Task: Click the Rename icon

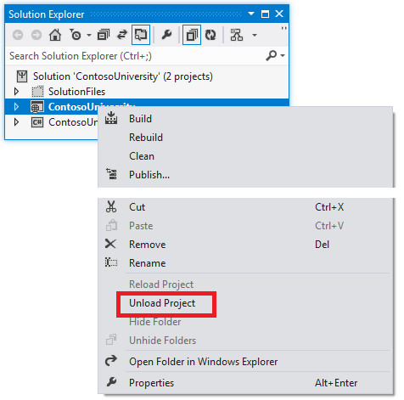Action: [x=111, y=262]
